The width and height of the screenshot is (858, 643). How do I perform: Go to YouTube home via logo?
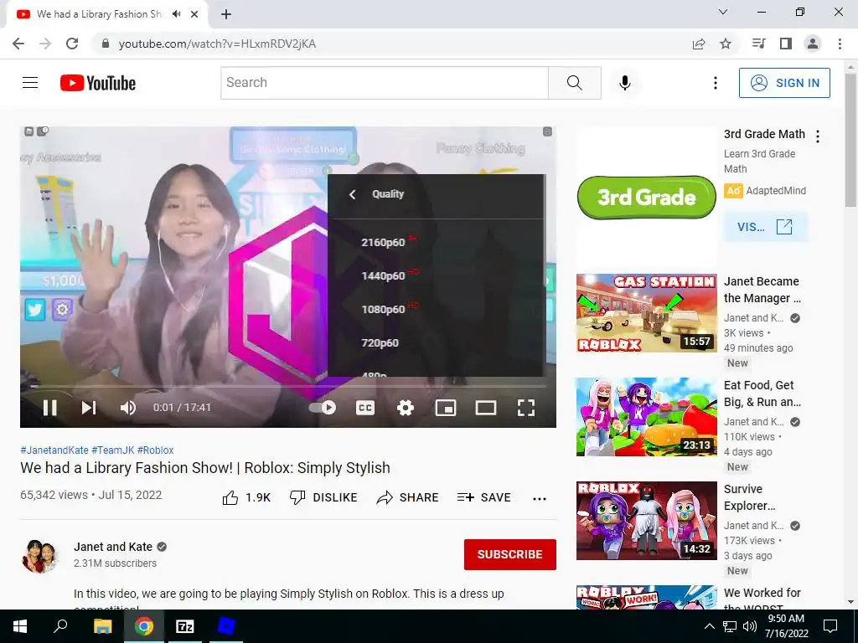(x=98, y=83)
